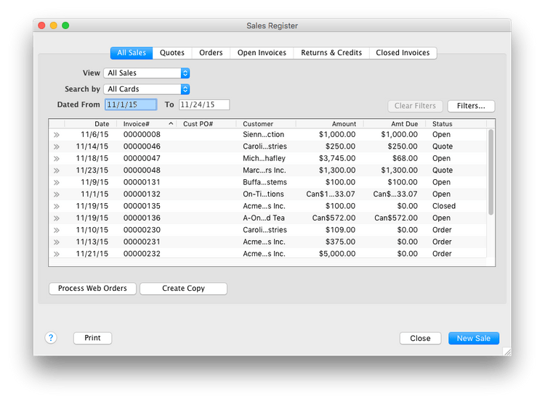Click amount $3,745.00
The height and width of the screenshot is (404, 545).
point(337,158)
